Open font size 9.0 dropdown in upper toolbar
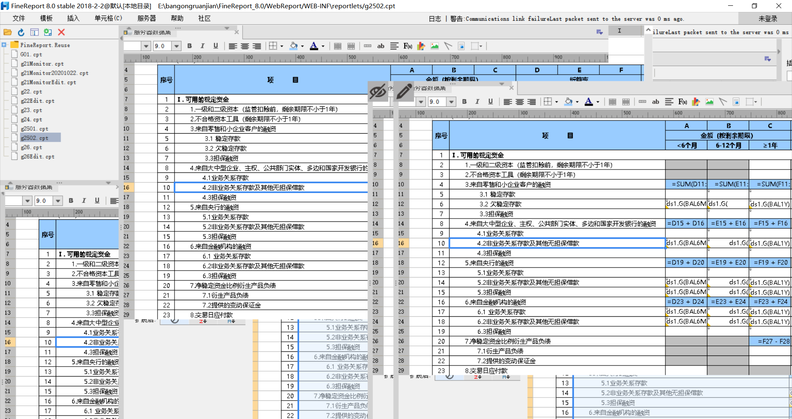This screenshot has height=419, width=792. pos(177,46)
